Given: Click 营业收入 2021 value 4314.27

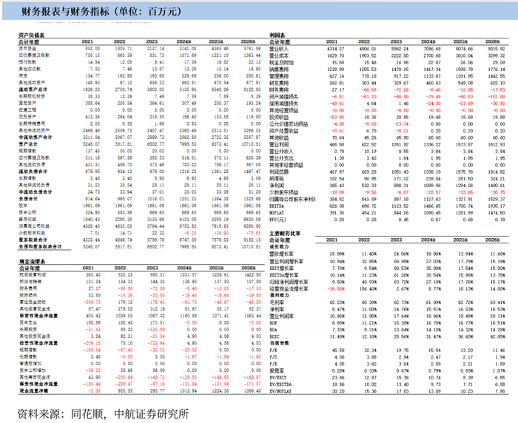Looking at the screenshot, I should [x=335, y=49].
